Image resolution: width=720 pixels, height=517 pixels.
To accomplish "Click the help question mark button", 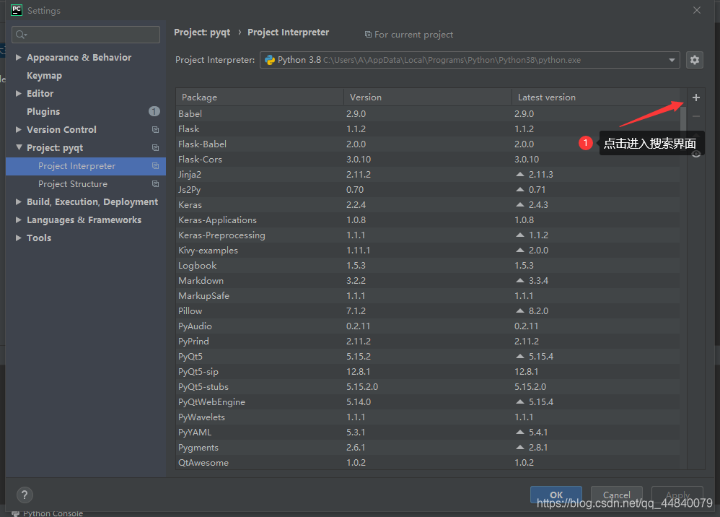I will [x=25, y=495].
